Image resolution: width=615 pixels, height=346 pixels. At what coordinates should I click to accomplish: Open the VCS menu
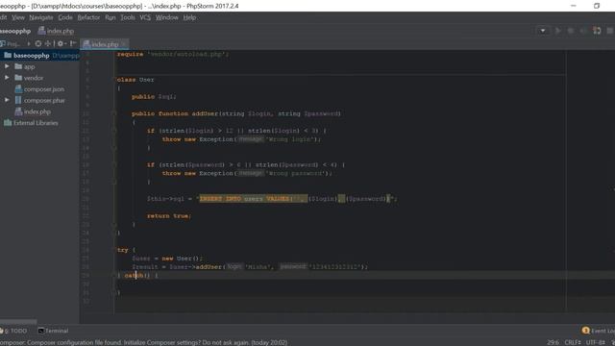(x=145, y=17)
